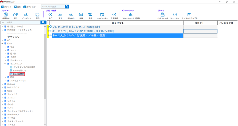Select the テーブル tree item
Image resolution: width=238 pixels, height=126 pixels.
point(11,118)
